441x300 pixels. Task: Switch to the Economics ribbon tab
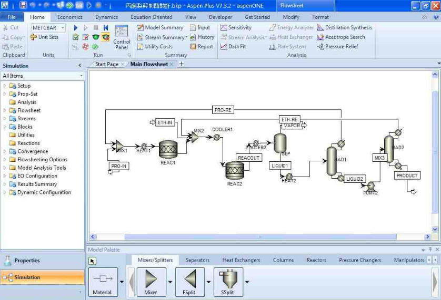click(x=70, y=17)
